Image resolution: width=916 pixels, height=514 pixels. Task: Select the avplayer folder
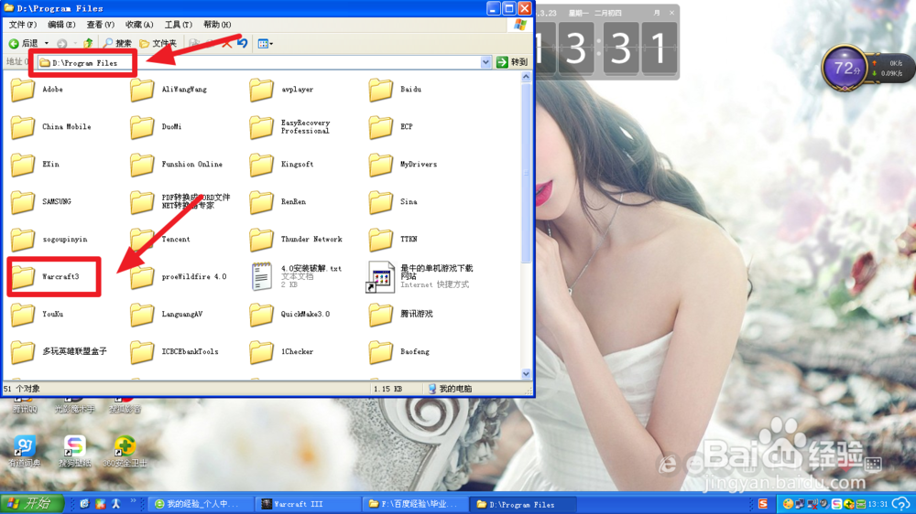281,90
